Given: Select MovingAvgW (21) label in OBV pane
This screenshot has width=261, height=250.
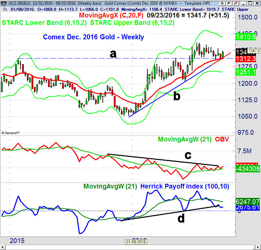Looking at the screenshot, I should point(185,139).
